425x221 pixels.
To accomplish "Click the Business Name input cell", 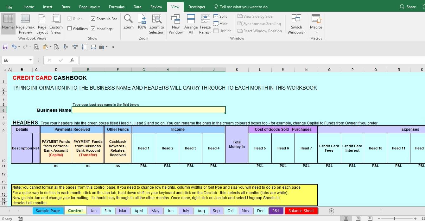I will (149, 110).
